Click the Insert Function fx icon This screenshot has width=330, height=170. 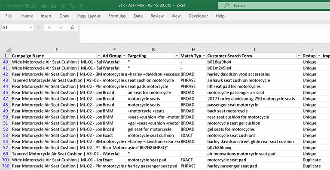coord(72,27)
